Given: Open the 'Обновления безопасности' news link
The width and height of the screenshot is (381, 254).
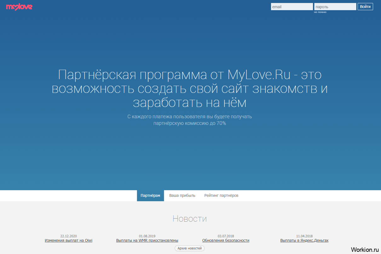Looking at the screenshot, I should pyautogui.click(x=226, y=240).
